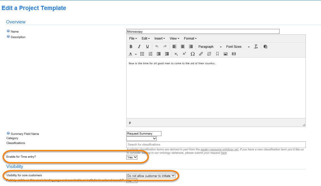Insert a bulleted list
Image resolution: width=321 pixels, height=186 pixels.
click(142, 54)
